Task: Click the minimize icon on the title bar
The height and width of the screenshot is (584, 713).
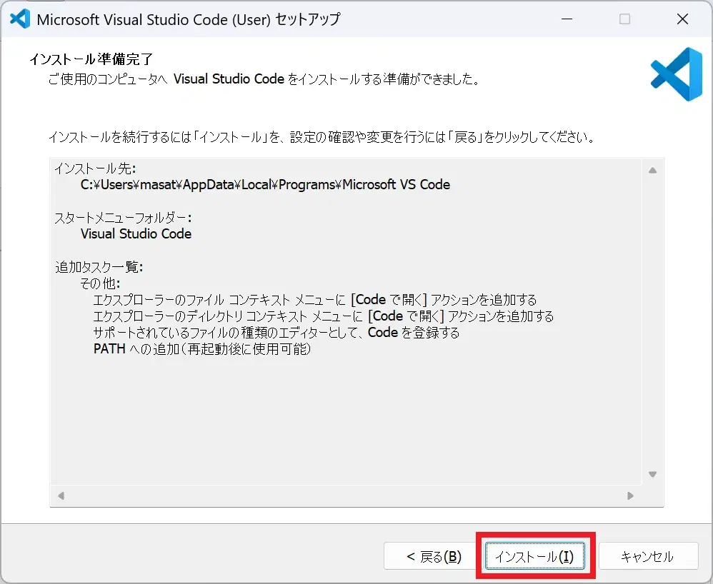Action: pyautogui.click(x=567, y=19)
